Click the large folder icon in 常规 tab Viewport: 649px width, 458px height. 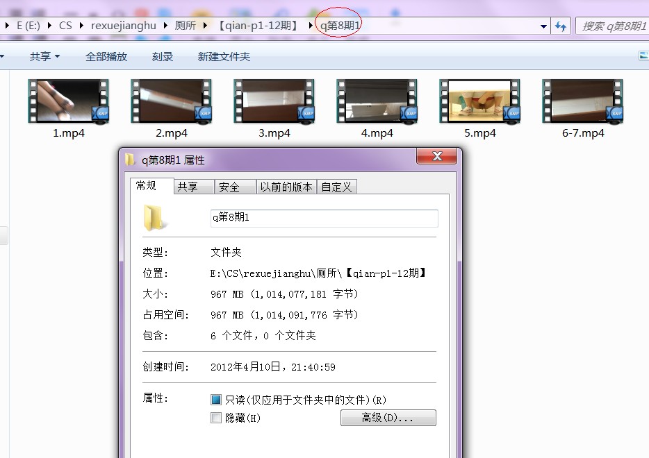click(155, 217)
